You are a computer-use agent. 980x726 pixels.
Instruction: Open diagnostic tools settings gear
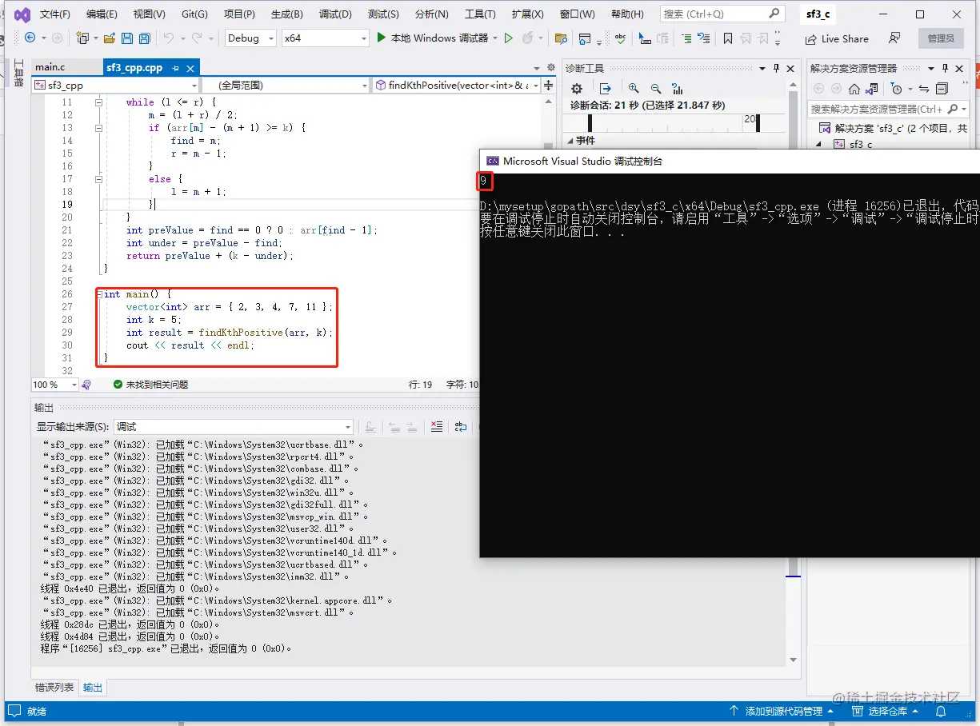[577, 89]
